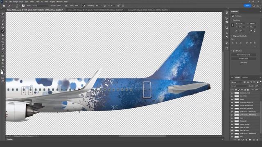
Task: Hide the FUSELAGE_EFFECTS layer
Action: click(232, 102)
